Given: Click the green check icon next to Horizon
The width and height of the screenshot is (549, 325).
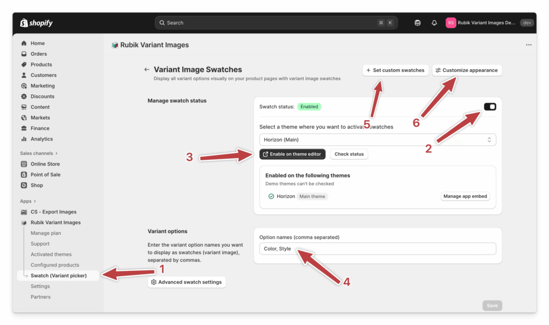Looking at the screenshot, I should [x=271, y=196].
